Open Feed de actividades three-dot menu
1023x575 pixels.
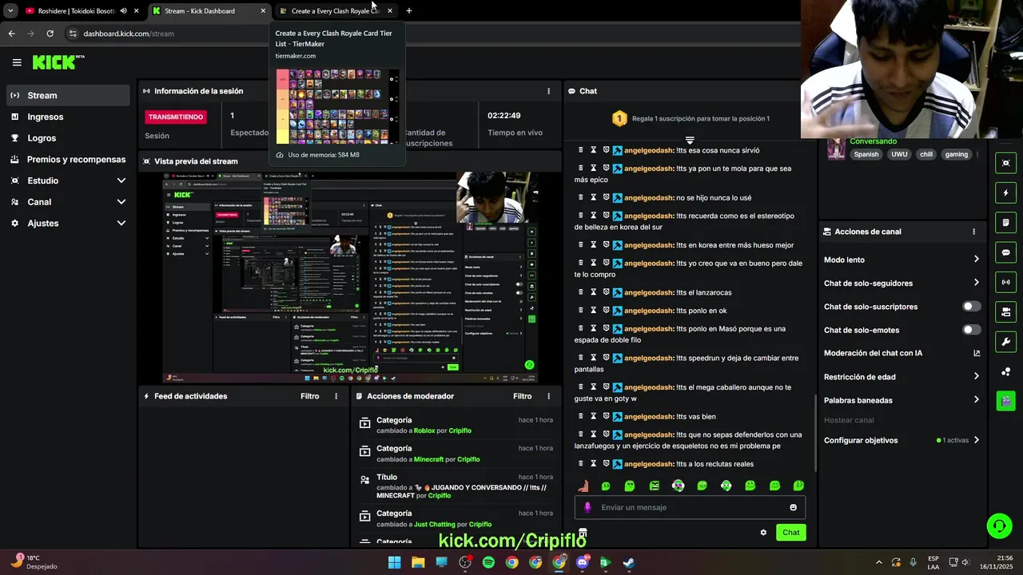[x=336, y=396]
